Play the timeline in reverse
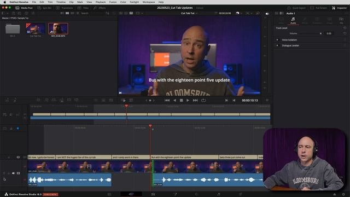This screenshot has height=197, width=350. (x=174, y=101)
